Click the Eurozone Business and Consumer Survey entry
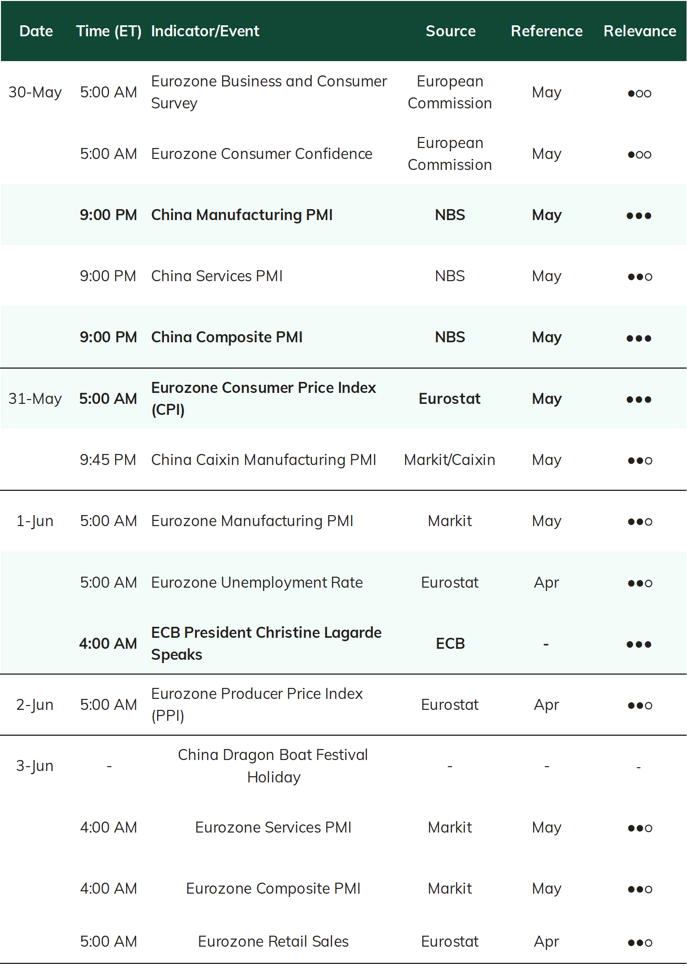The width and height of the screenshot is (687, 971). click(269, 92)
